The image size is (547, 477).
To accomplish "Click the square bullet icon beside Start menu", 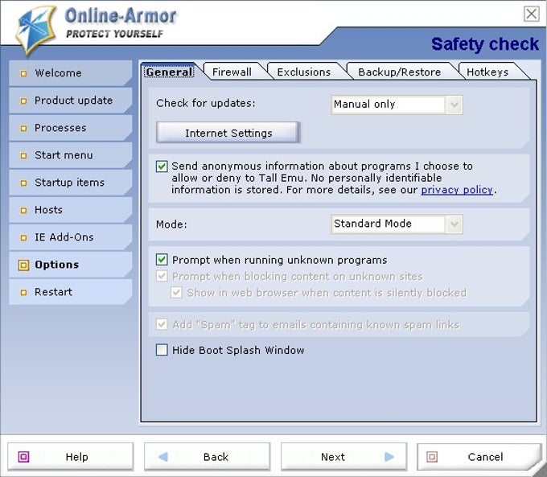I will (x=23, y=155).
